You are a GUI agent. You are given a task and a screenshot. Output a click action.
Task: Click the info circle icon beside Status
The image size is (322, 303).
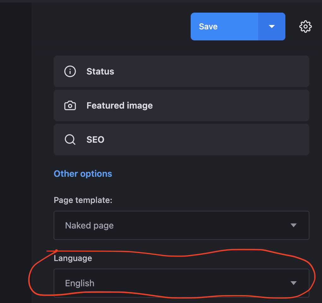70,72
